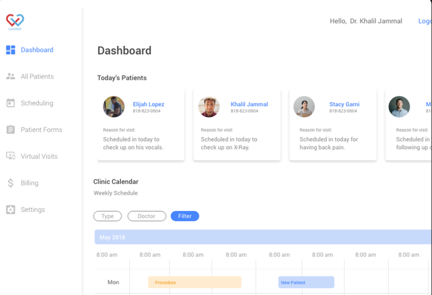Select Billing in the left navigation menu
Screen dimensions: 432x295
[x=29, y=183]
